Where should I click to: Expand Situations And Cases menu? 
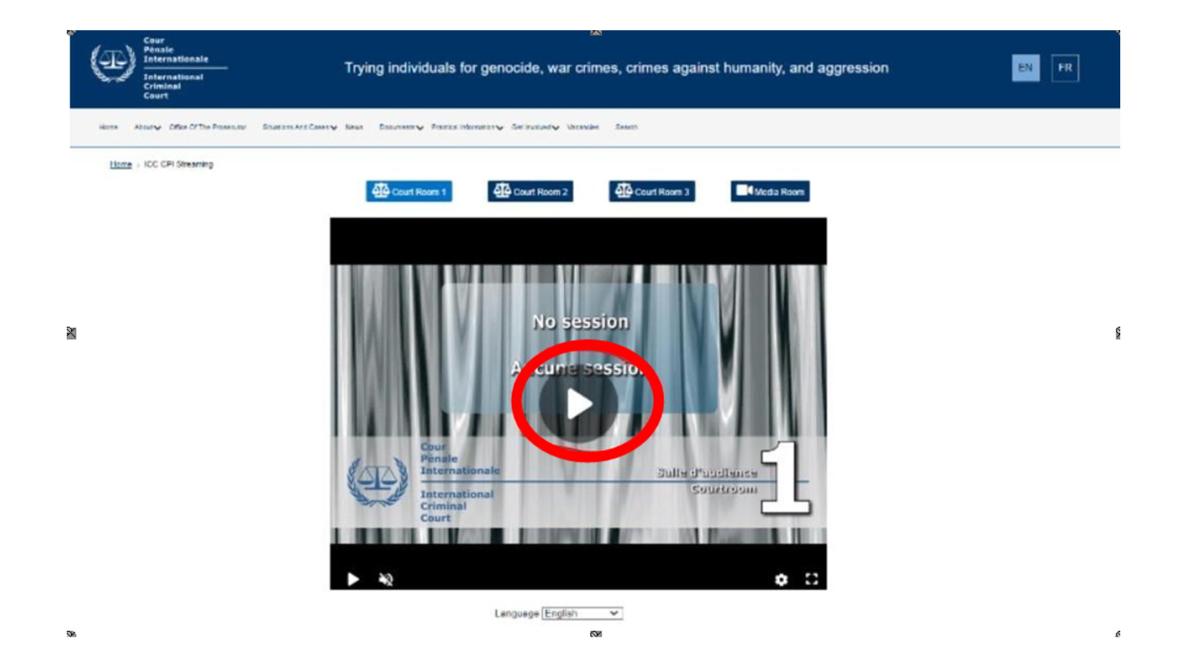click(300, 127)
